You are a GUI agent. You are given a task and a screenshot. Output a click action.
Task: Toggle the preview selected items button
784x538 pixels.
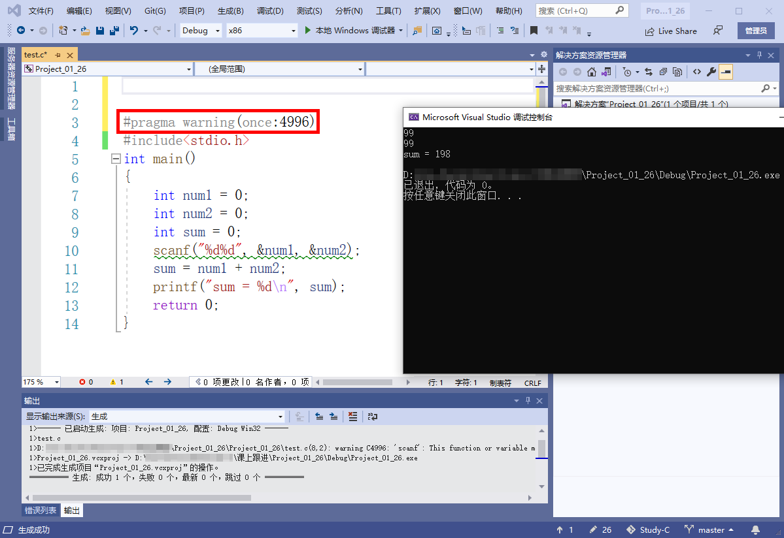[726, 72]
